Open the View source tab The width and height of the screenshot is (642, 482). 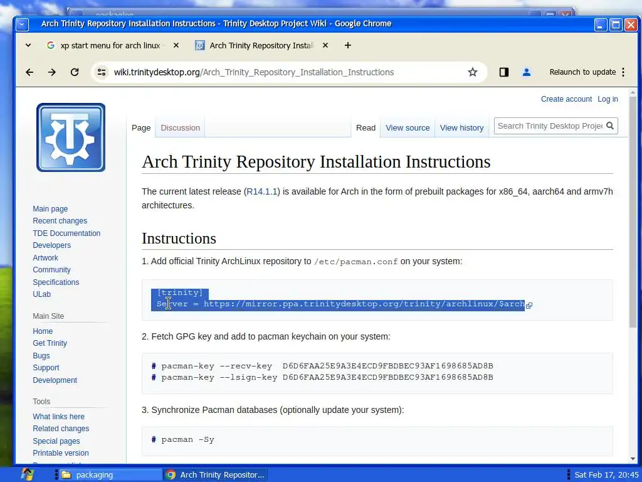(408, 128)
